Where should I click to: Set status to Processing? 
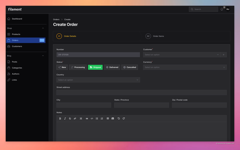pyautogui.click(x=78, y=67)
